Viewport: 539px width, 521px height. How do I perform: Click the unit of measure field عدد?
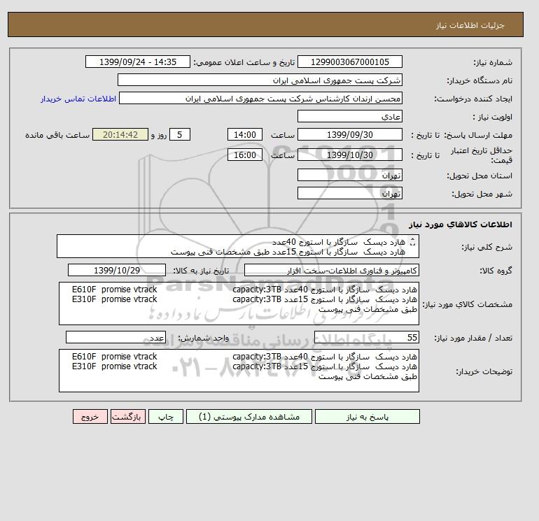point(115,337)
